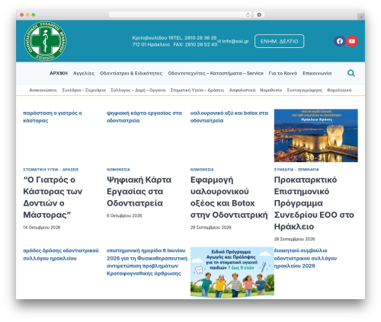
Task: Click the browser new tab plus button
Action: (361, 17)
